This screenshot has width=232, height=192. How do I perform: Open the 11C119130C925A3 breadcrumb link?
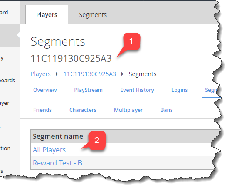click(90, 74)
